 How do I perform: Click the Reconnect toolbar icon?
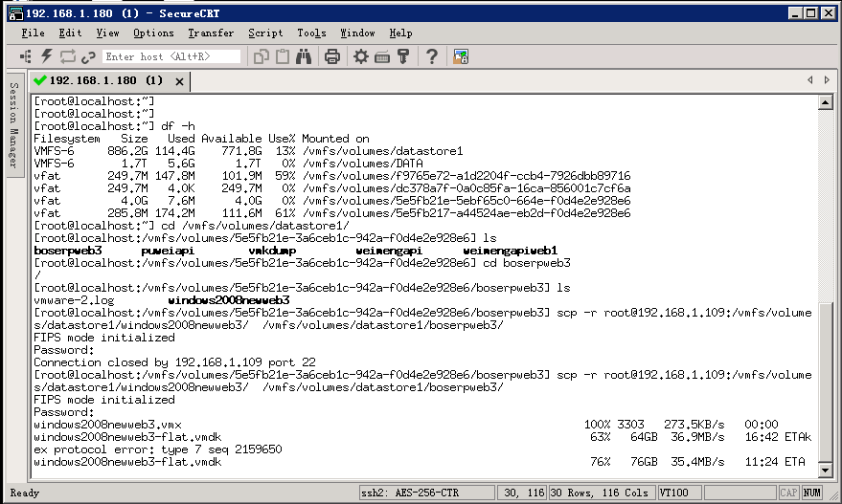point(67,56)
